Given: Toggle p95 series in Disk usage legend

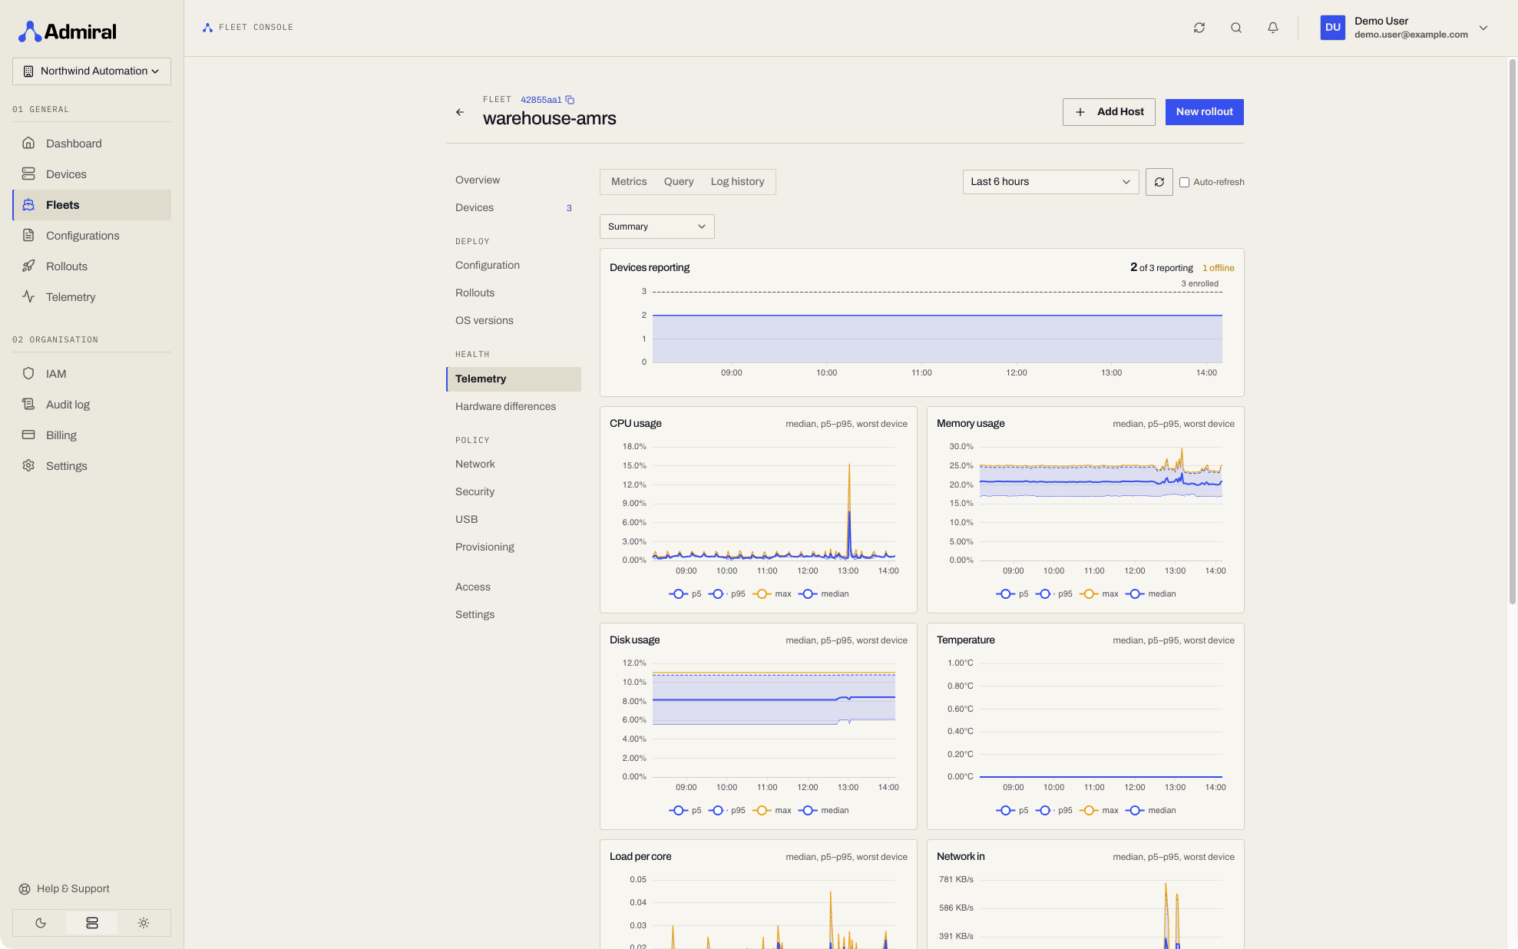Looking at the screenshot, I should 727,811.
